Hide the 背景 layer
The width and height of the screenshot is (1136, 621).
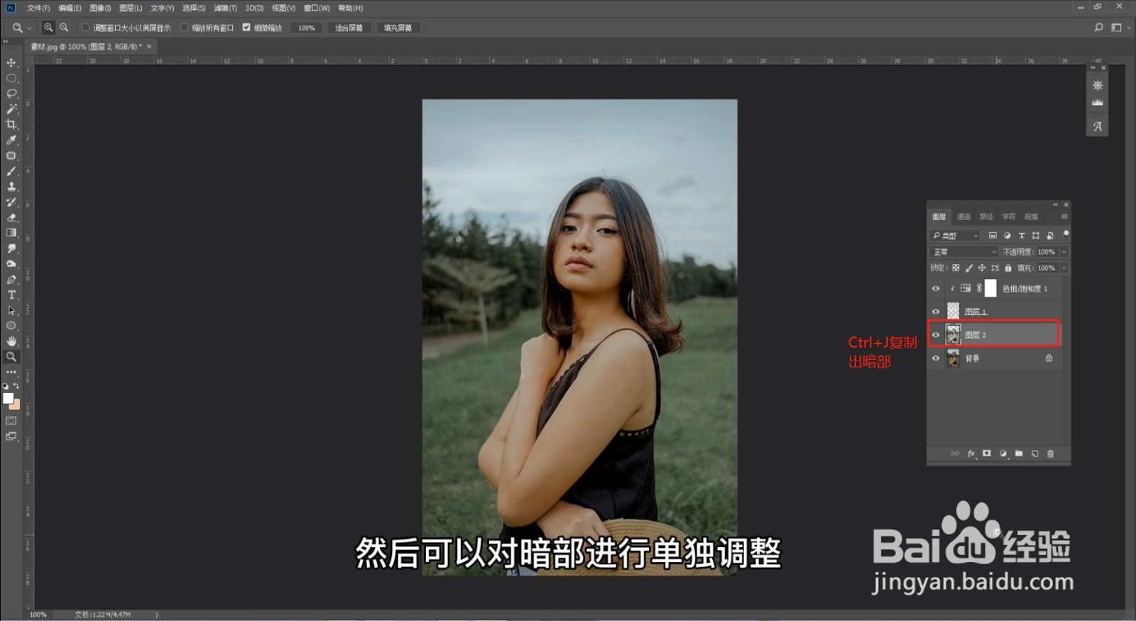coord(936,358)
